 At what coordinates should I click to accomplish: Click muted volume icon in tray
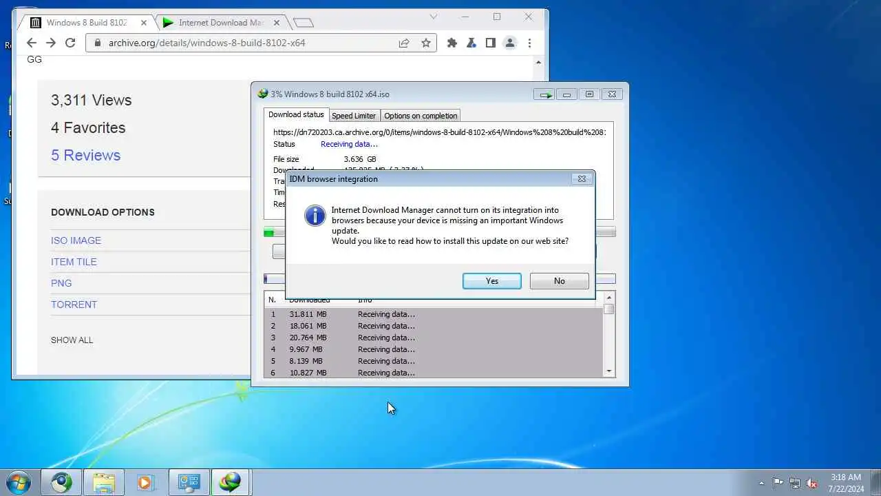pos(812,483)
